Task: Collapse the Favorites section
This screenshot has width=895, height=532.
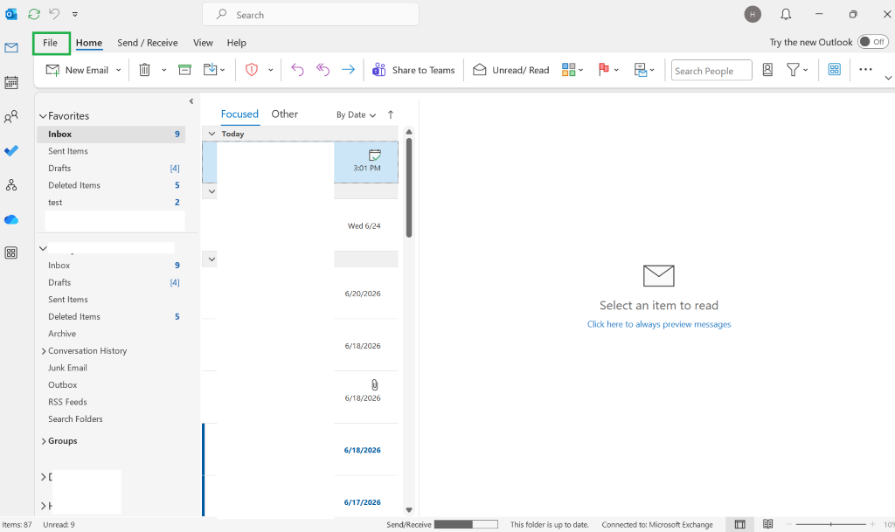Action: click(43, 116)
